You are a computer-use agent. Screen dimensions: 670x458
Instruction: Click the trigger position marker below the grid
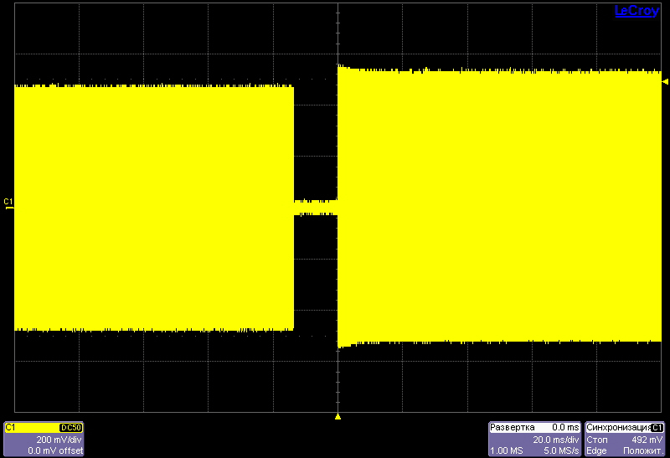[x=338, y=416]
